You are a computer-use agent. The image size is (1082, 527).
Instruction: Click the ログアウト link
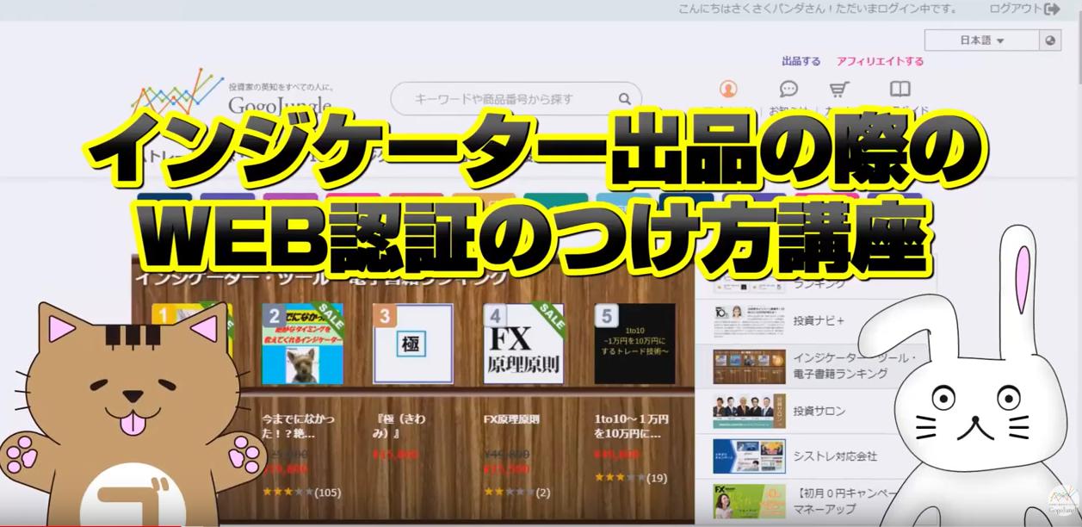[1015, 9]
